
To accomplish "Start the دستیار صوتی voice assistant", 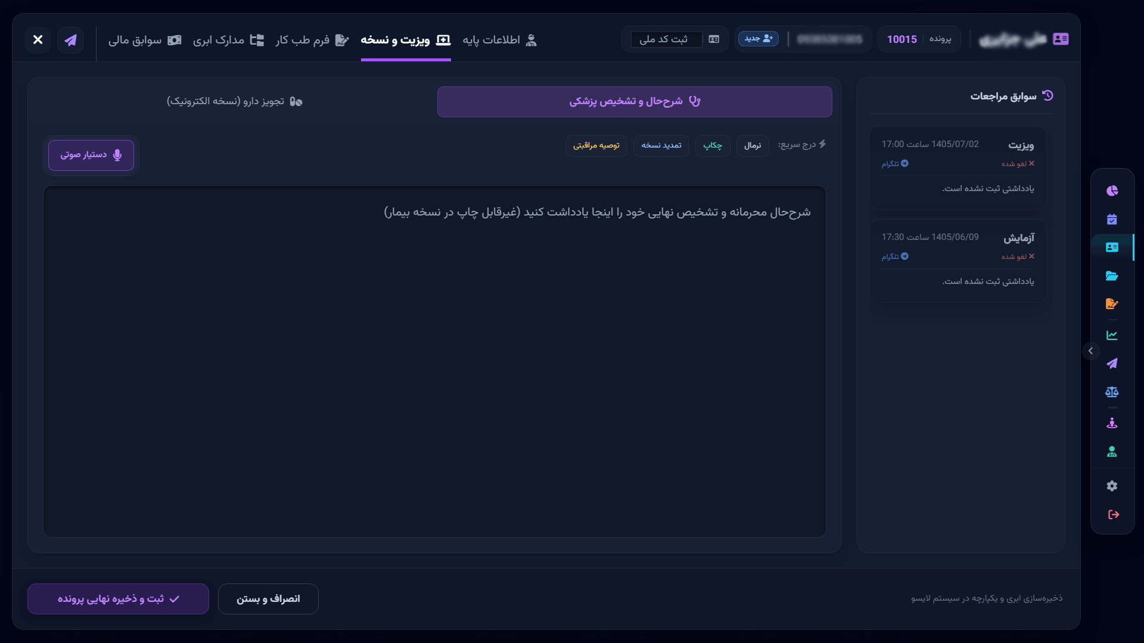I will click(91, 155).
